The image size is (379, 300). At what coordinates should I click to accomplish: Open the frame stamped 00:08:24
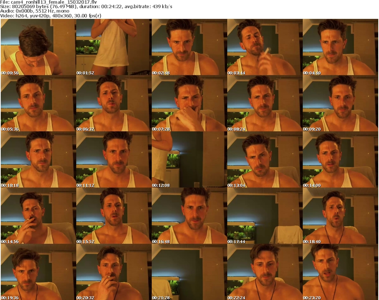(265, 103)
